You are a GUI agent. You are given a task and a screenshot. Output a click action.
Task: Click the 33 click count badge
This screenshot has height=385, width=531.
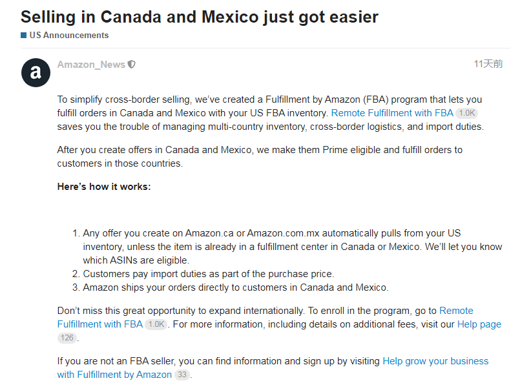pyautogui.click(x=182, y=375)
